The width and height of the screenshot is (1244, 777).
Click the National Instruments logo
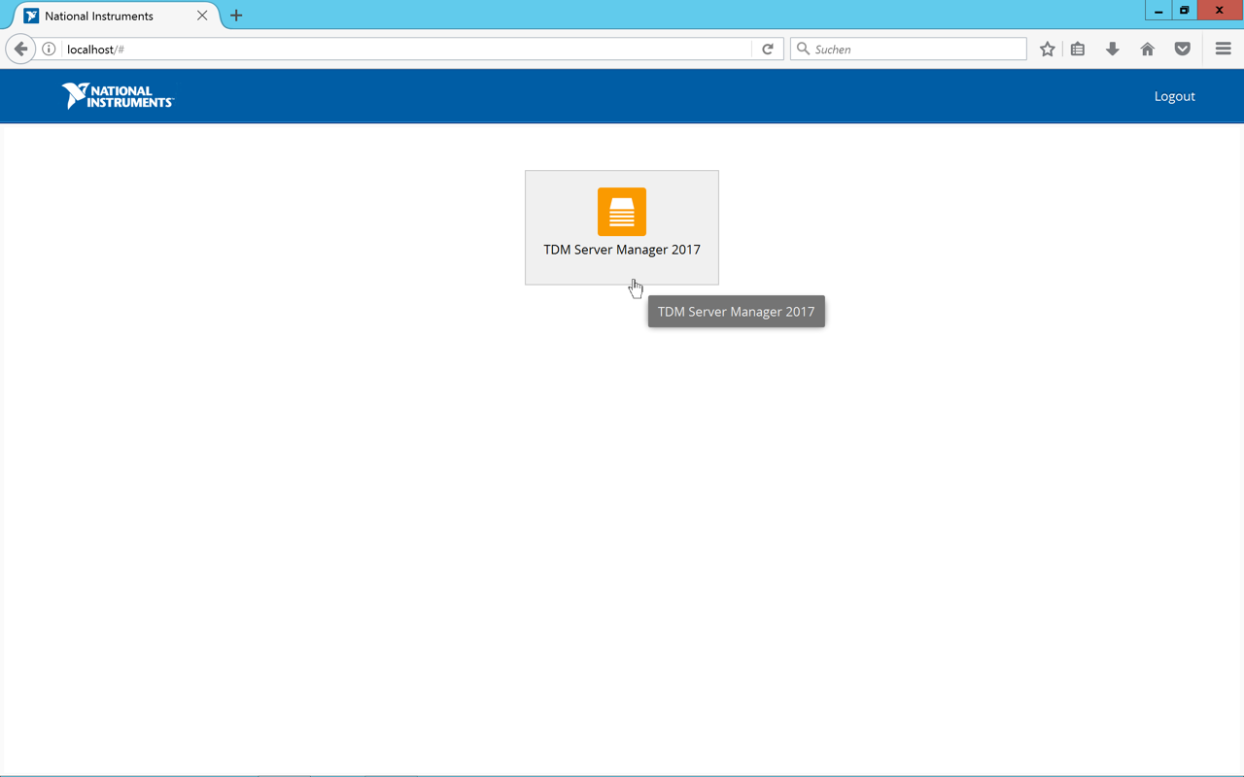[x=118, y=95]
